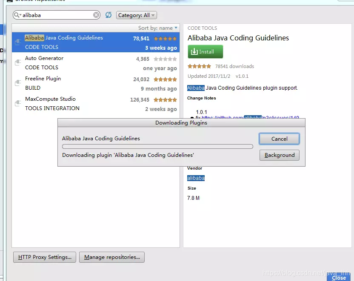The image size is (354, 281).
Task: Click star rating in Alibaba list row
Action: pos(165,39)
